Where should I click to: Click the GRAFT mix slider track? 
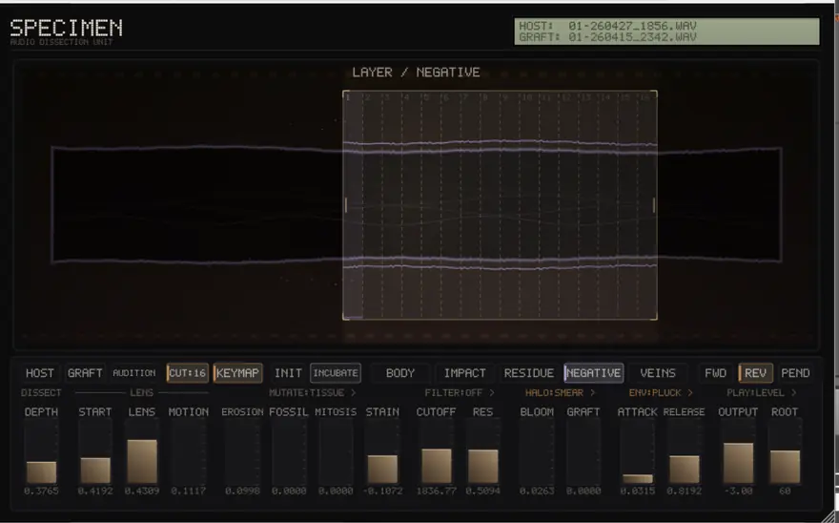[583, 452]
